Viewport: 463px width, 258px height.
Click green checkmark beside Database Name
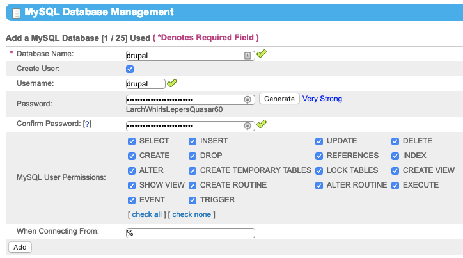(x=262, y=54)
